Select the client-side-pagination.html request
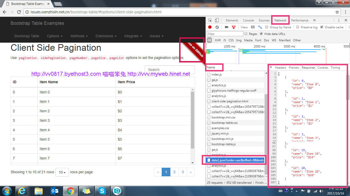 [230, 101]
